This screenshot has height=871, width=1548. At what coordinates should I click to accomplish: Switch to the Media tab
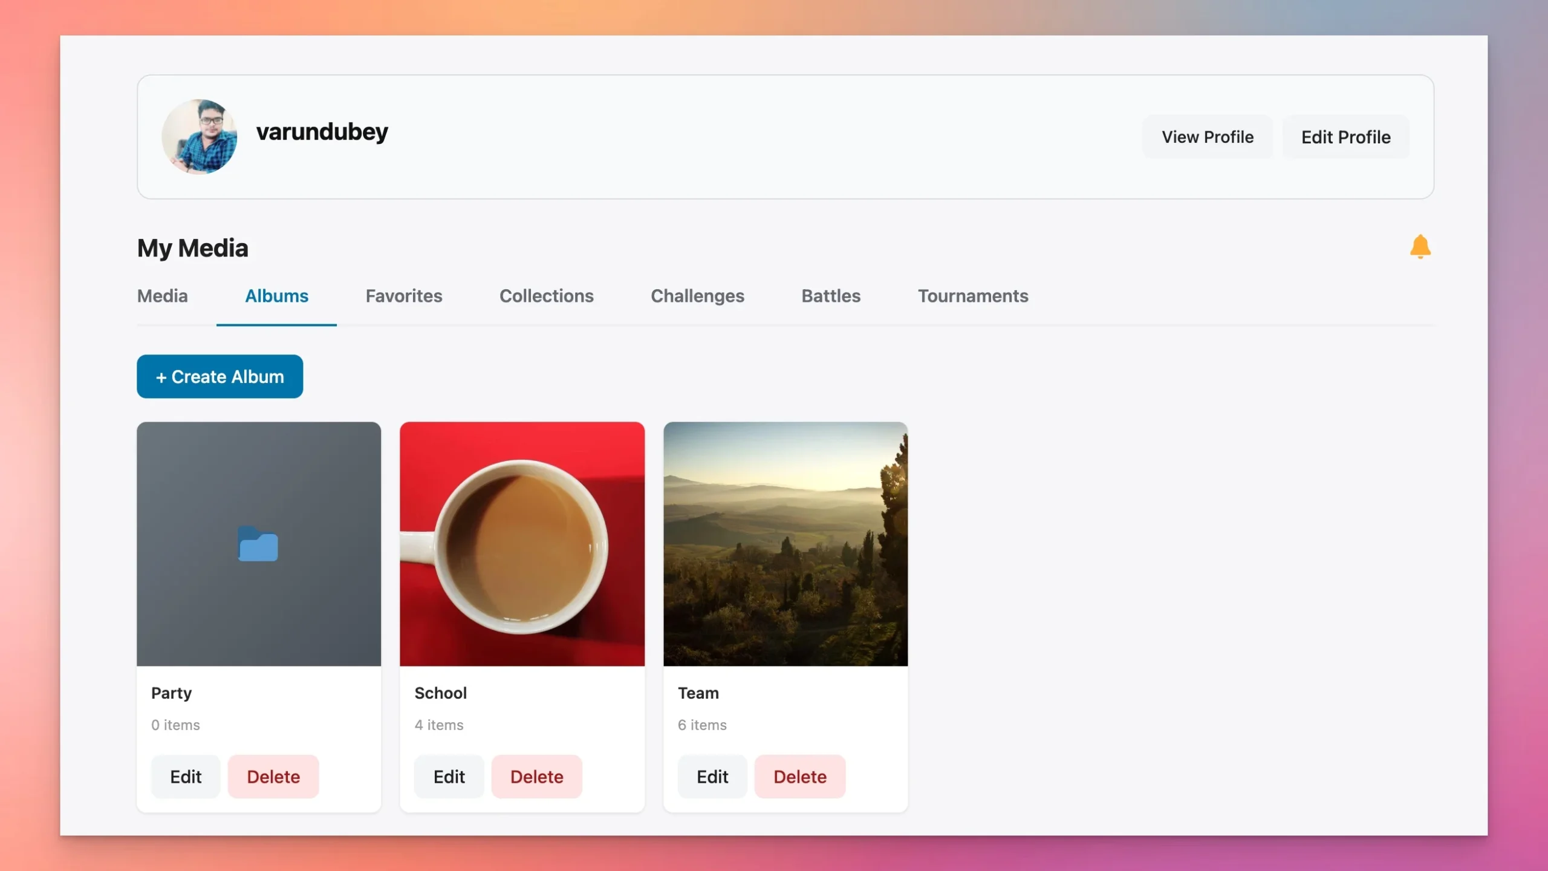tap(162, 296)
